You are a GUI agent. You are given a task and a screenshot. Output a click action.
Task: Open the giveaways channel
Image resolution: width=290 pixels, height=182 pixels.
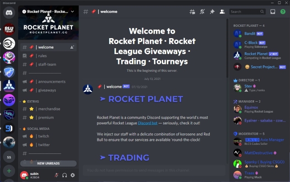(x=48, y=90)
